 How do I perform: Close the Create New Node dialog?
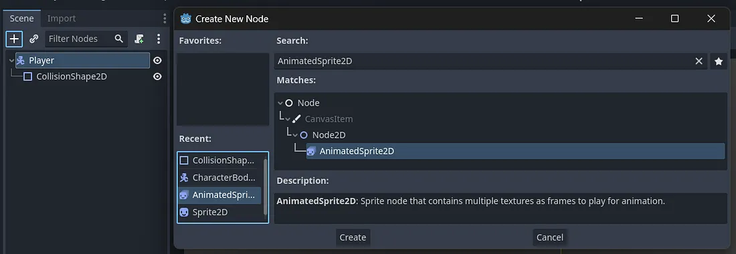tap(711, 19)
